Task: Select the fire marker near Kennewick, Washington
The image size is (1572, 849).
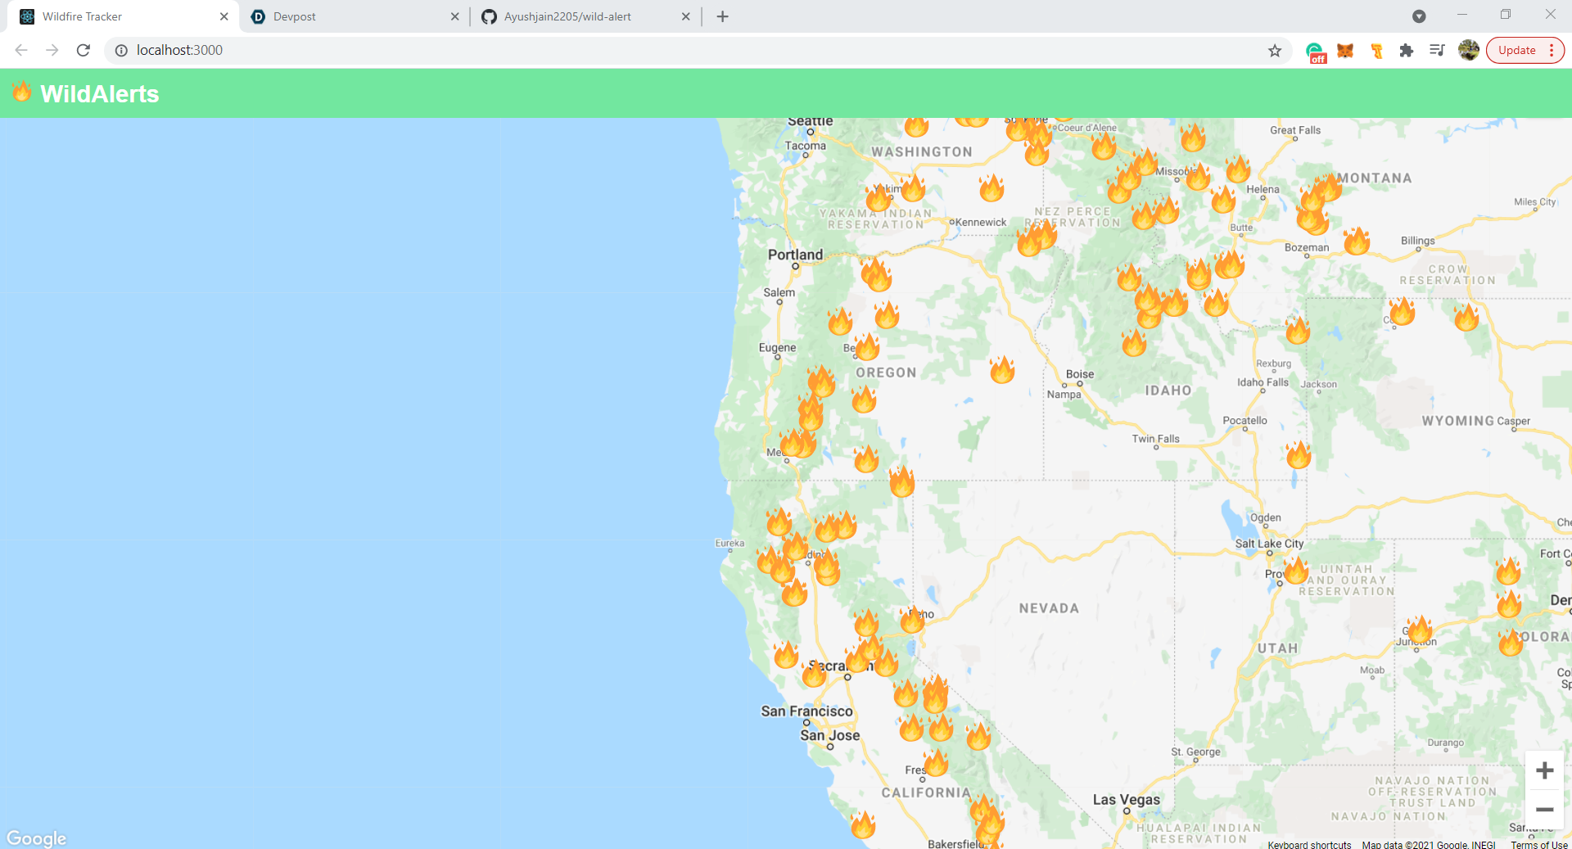Action: coord(992,188)
